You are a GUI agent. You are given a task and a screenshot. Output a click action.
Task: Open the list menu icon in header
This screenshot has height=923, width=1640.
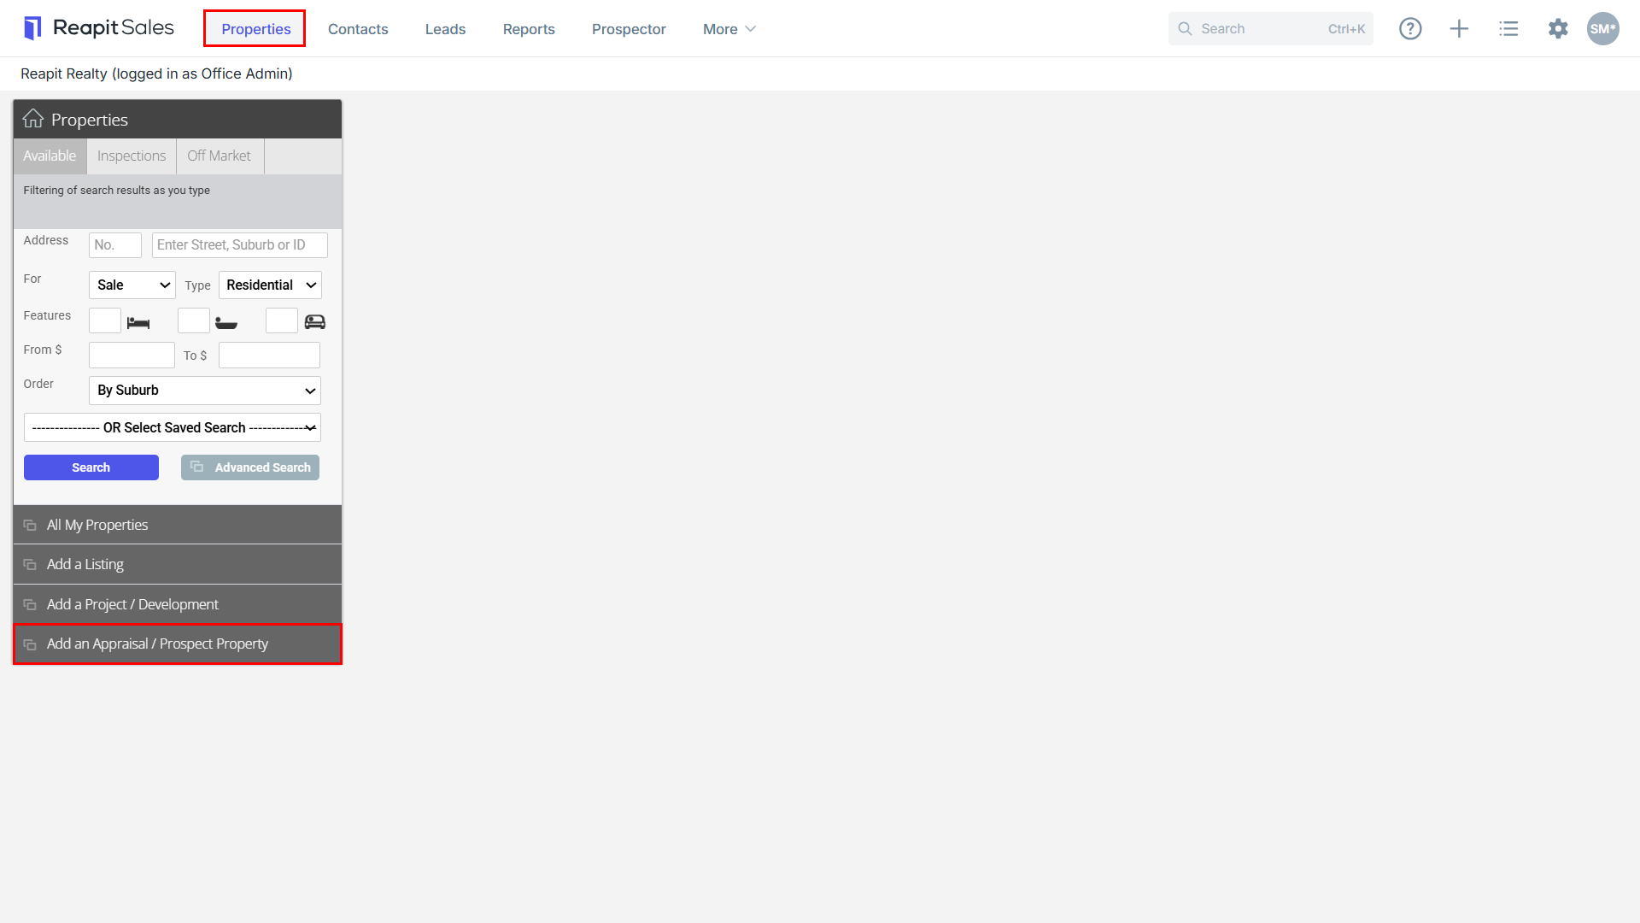(x=1508, y=28)
